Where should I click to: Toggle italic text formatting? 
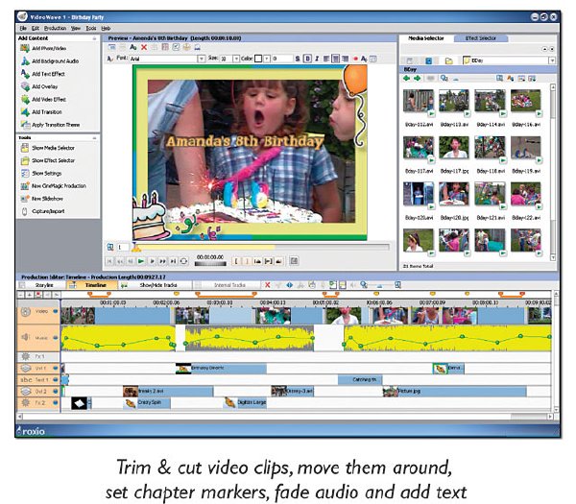[x=317, y=59]
